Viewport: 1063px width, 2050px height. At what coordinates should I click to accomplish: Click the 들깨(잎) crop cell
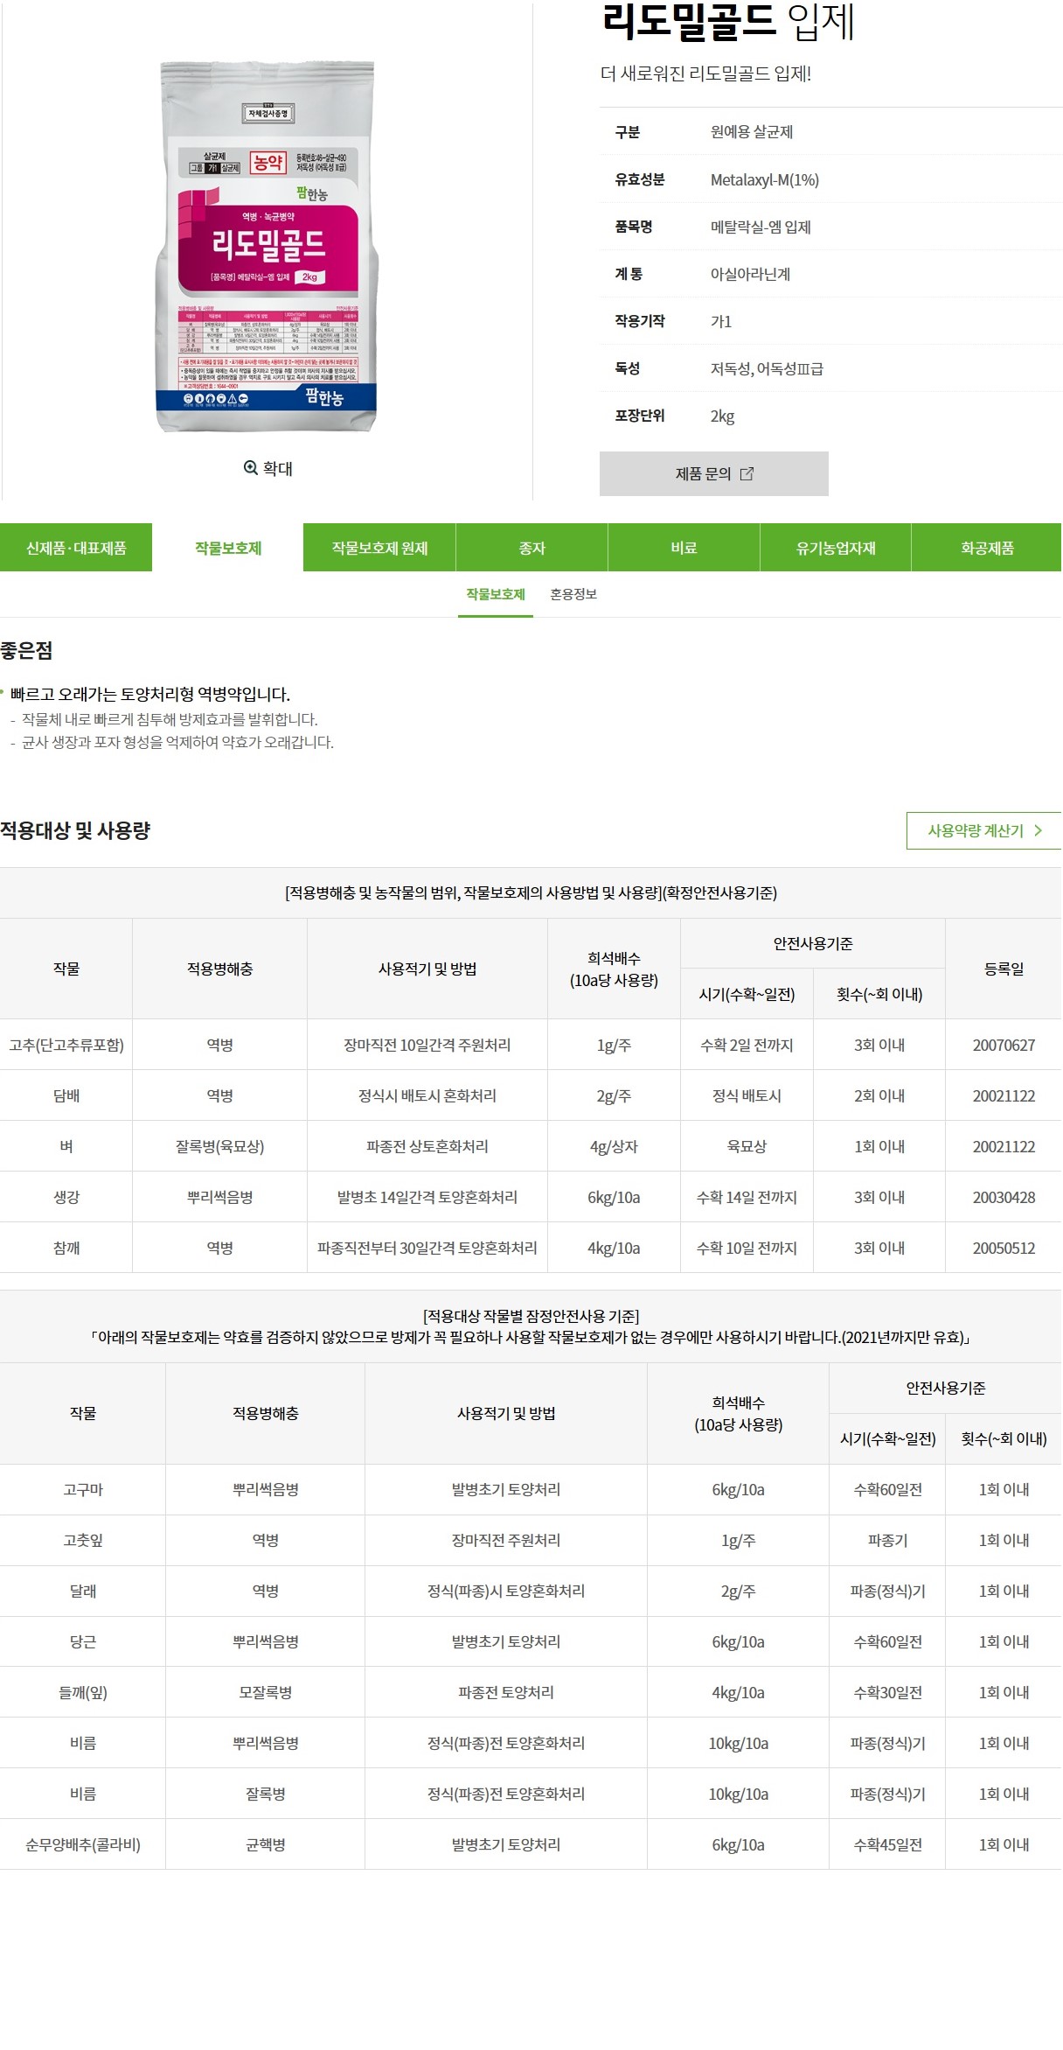click(x=83, y=1692)
